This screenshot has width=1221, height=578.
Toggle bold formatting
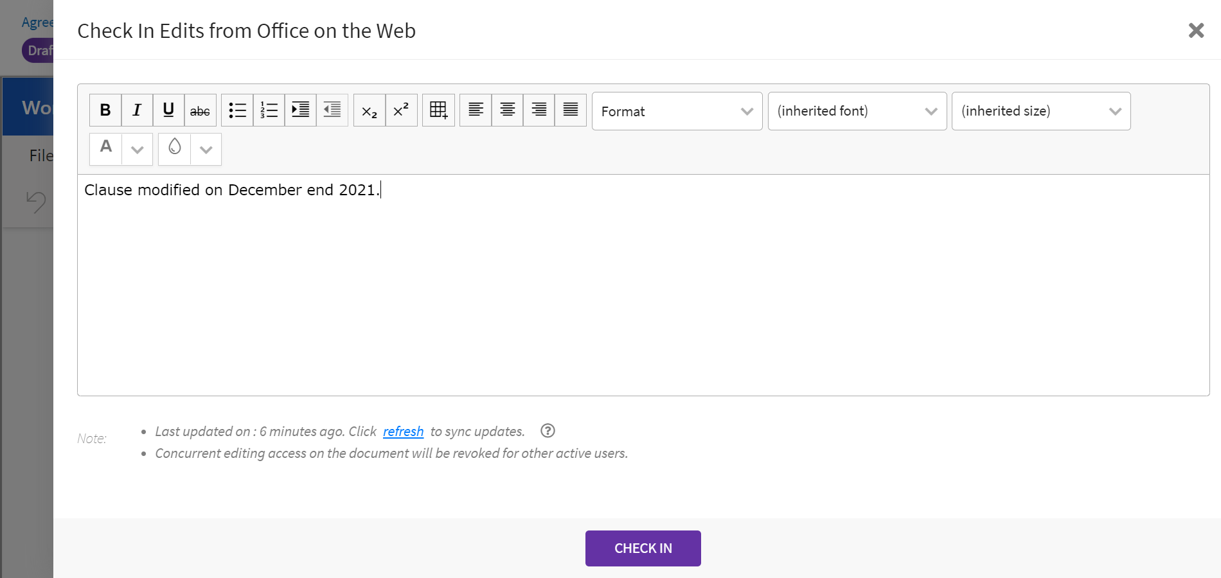coord(105,110)
